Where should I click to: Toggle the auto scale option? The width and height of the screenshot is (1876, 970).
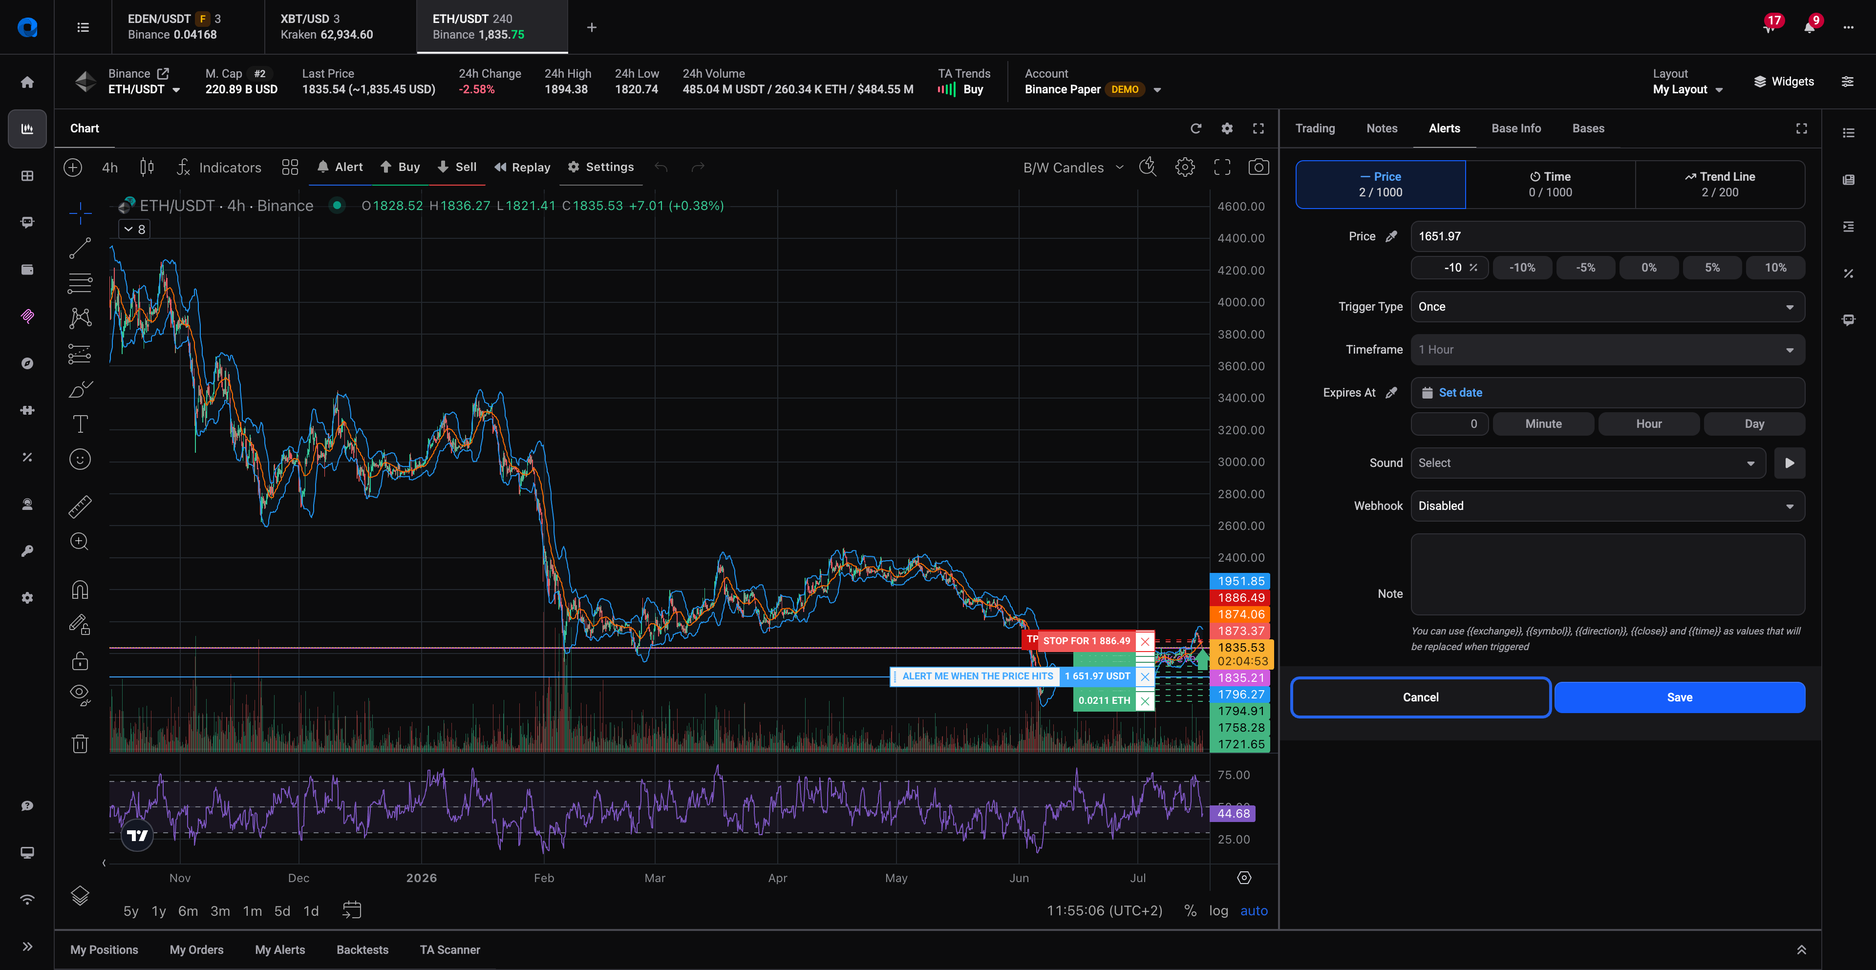coord(1254,911)
